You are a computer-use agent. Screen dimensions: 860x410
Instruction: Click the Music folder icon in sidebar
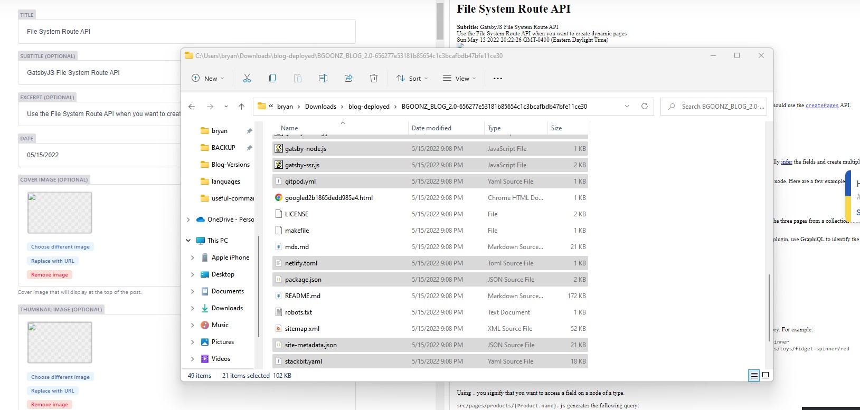pyautogui.click(x=205, y=325)
